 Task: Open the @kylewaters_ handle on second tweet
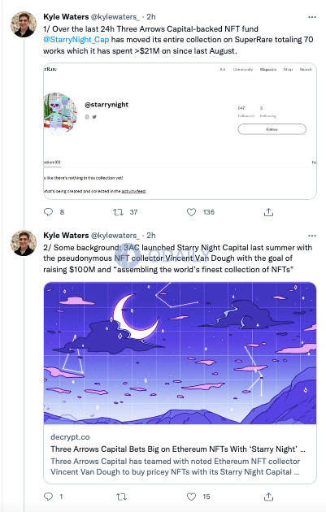click(115, 236)
